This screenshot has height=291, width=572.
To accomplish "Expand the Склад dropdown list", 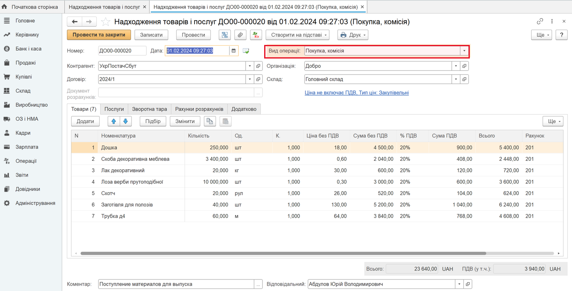I will tap(456, 79).
